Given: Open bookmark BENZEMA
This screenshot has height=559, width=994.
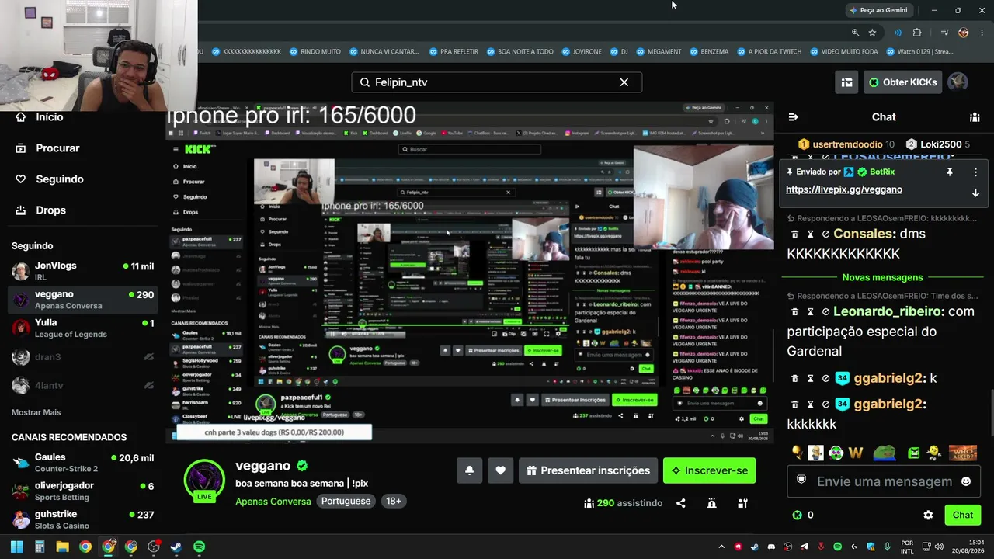Looking at the screenshot, I should click(708, 52).
